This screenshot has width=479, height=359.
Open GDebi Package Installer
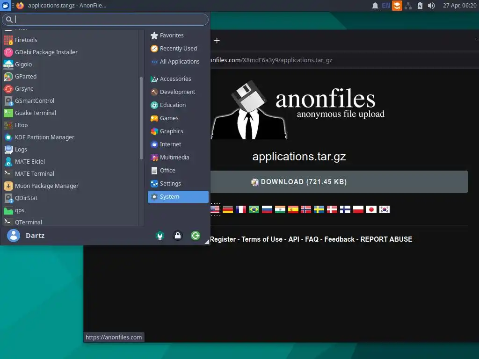click(x=70, y=52)
